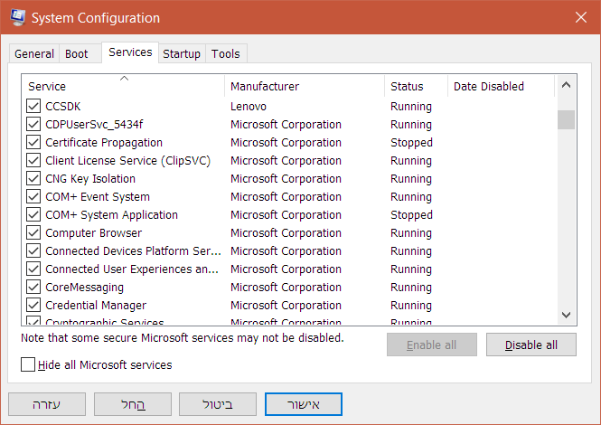Screen dimensions: 601x425
Task: Sort by the Manufacturer column header
Action: point(305,86)
